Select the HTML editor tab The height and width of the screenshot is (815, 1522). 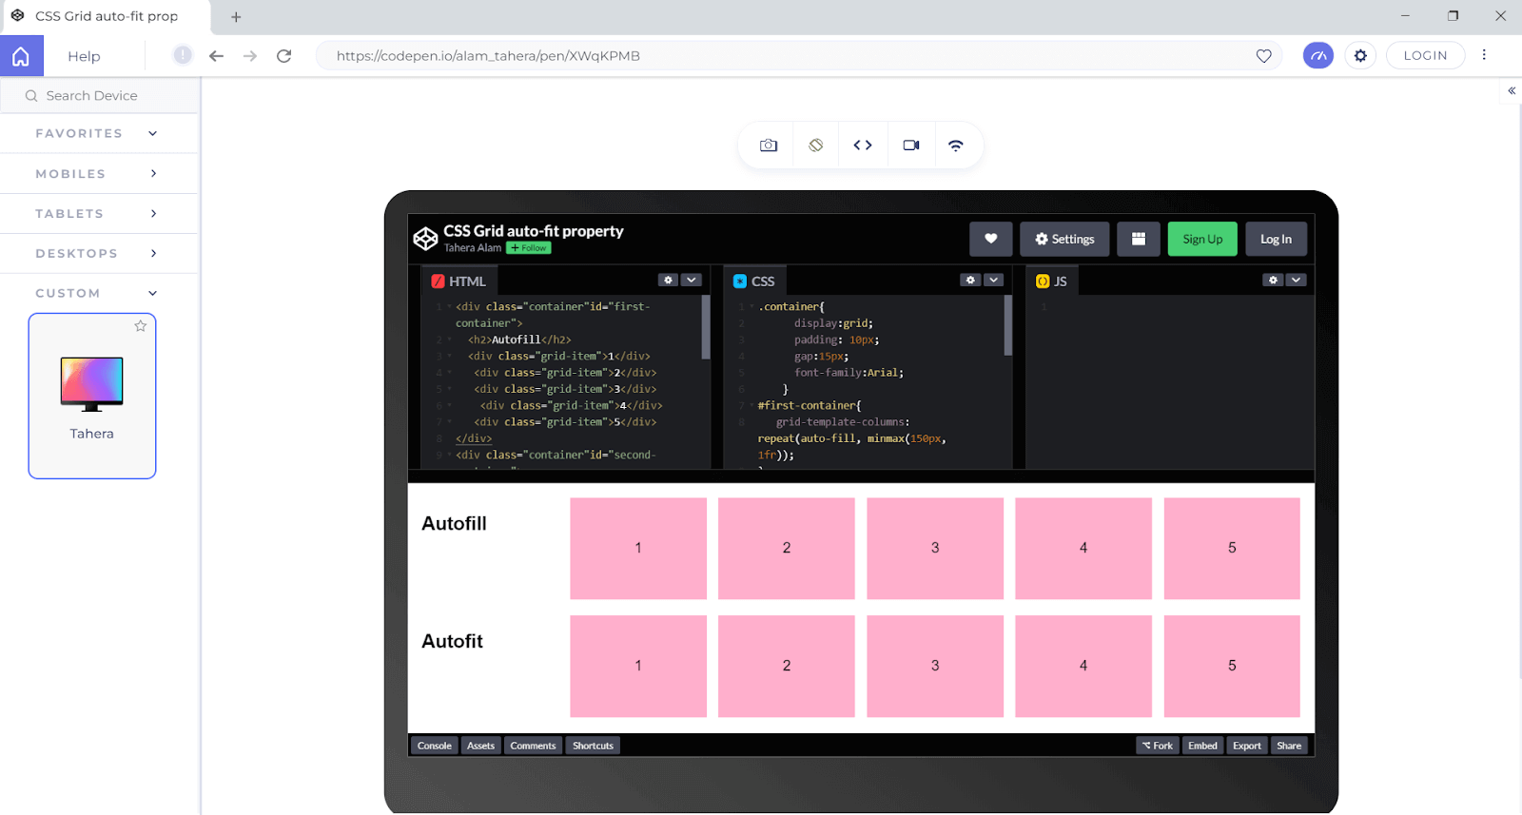(x=459, y=281)
